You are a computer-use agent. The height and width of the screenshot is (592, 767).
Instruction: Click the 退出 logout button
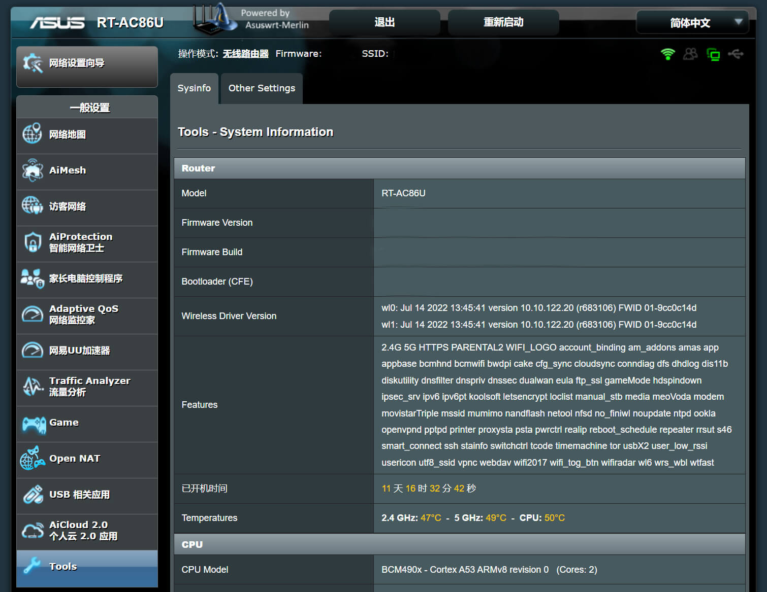[x=385, y=22]
